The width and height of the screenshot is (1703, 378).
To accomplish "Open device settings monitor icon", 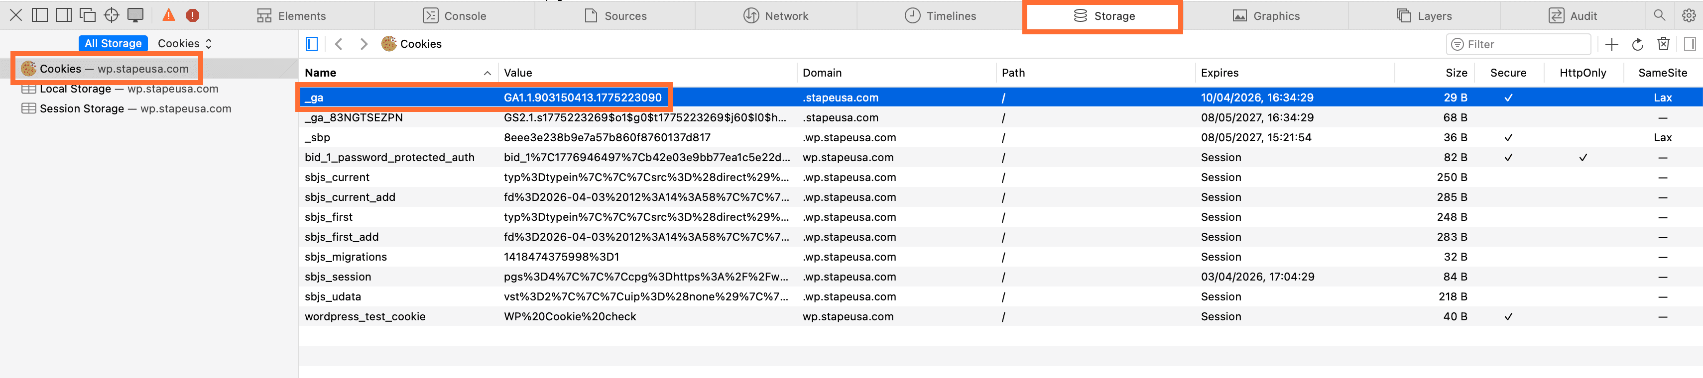I will click(x=135, y=15).
